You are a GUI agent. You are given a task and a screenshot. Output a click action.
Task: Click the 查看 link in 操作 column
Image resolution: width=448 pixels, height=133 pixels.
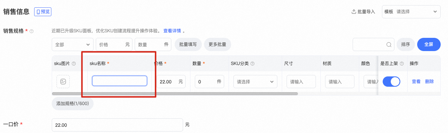[416, 82]
